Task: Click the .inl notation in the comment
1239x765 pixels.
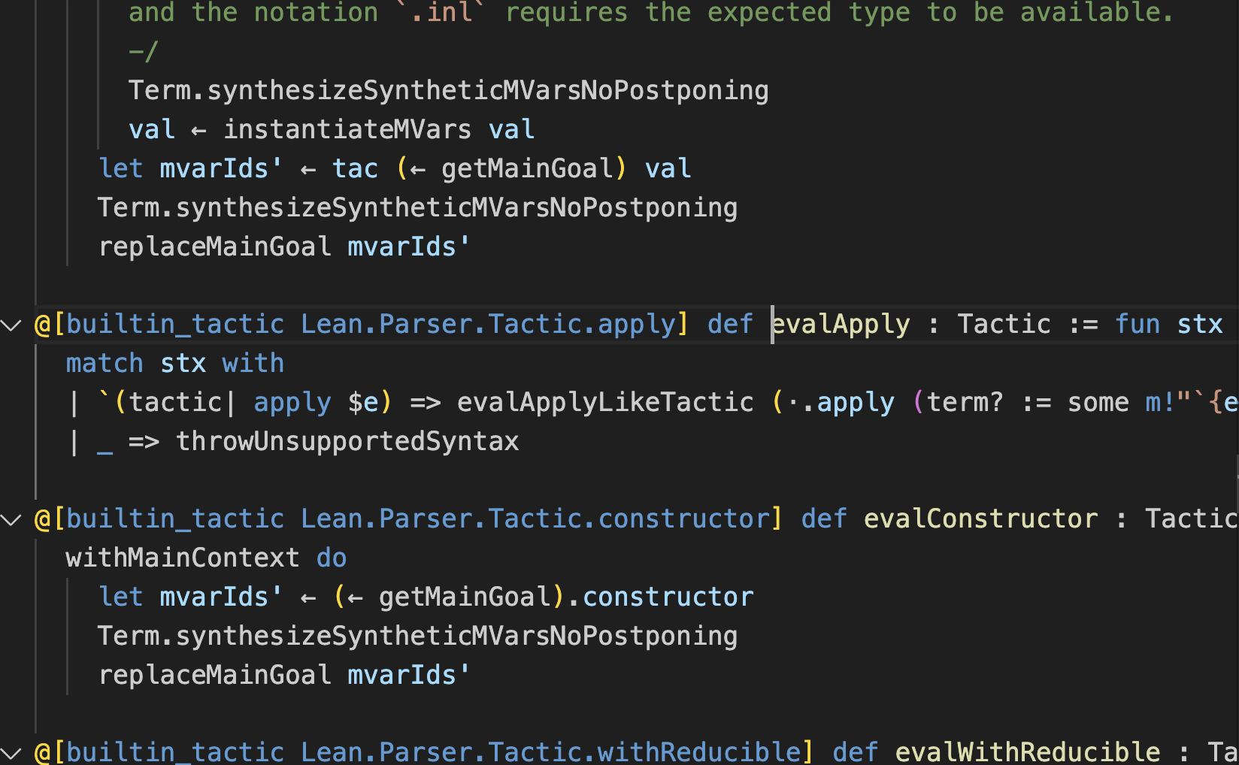Action: (x=442, y=13)
